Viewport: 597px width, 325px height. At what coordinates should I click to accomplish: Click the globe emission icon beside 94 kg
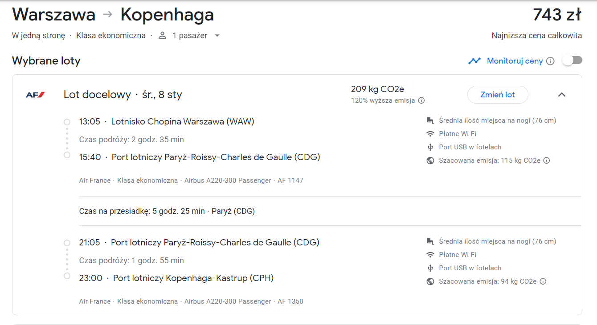point(430,281)
